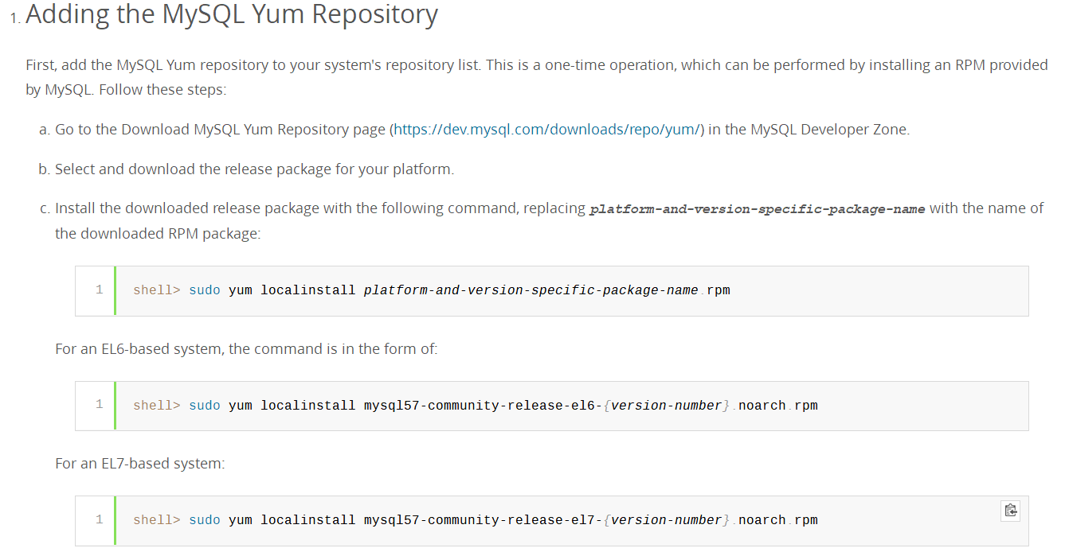Click the EL7 mysql57-community-release-el7 command line
This screenshot has width=1069, height=552.
[x=476, y=520]
